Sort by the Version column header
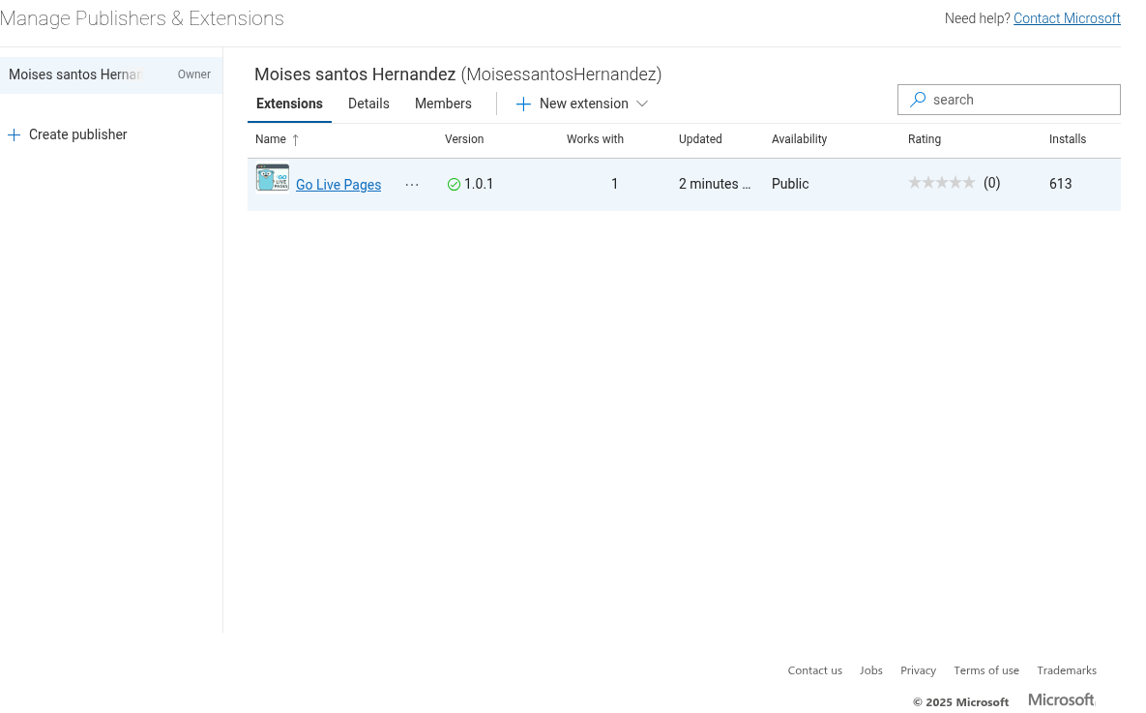 (464, 139)
